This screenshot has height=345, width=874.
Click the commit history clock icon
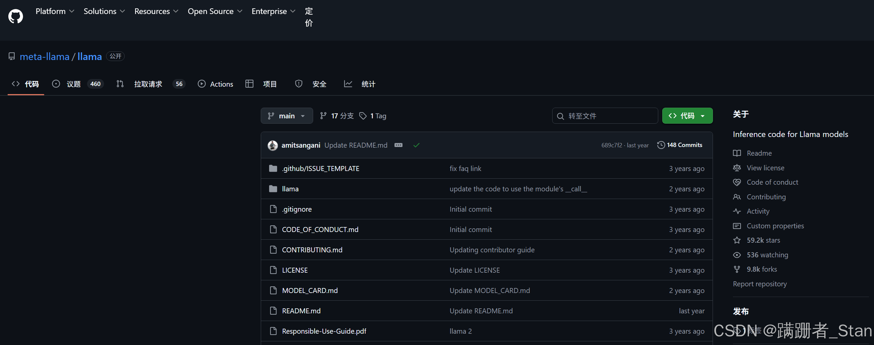[661, 145]
